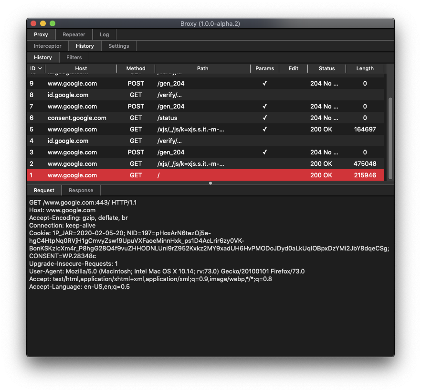Image resolution: width=421 pixels, height=392 pixels.
Task: Switch to the Proxy tab
Action: (x=41, y=34)
